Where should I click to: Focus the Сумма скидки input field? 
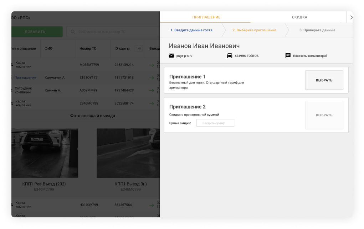point(215,123)
